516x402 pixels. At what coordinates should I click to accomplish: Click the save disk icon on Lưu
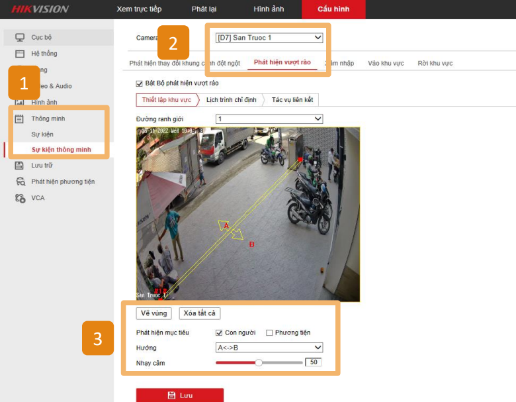tap(171, 395)
